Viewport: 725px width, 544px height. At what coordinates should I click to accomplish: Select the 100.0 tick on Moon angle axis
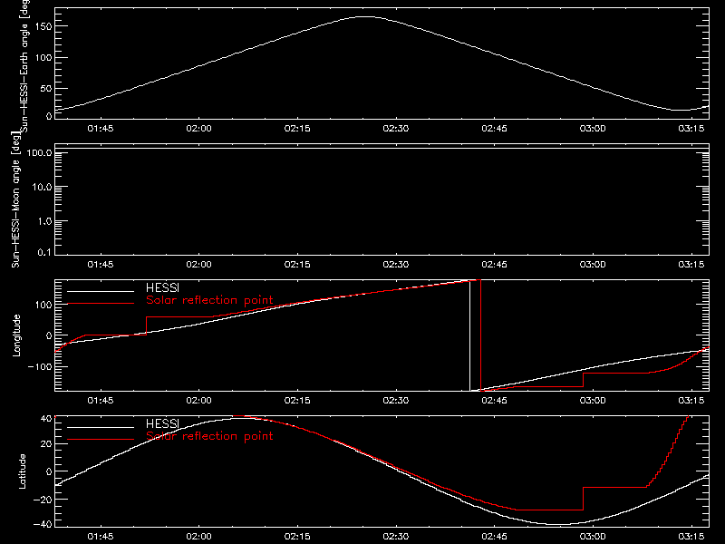coord(40,152)
